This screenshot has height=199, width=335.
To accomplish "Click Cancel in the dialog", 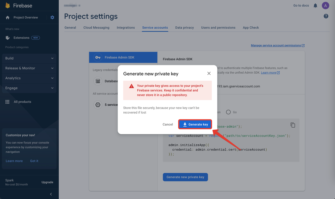I will point(168,125).
